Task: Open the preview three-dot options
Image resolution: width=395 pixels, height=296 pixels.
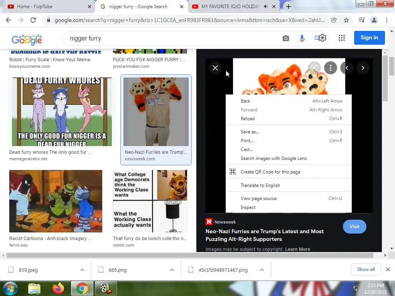Action: [331, 68]
